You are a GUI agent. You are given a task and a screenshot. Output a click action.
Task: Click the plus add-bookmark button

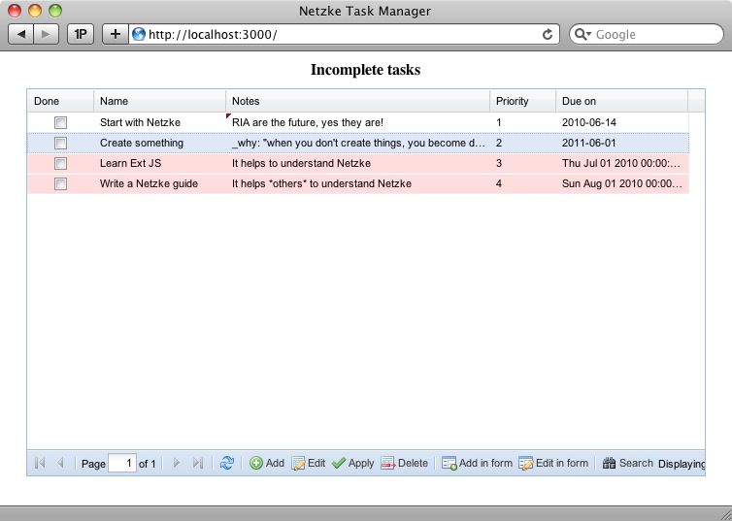(x=116, y=34)
